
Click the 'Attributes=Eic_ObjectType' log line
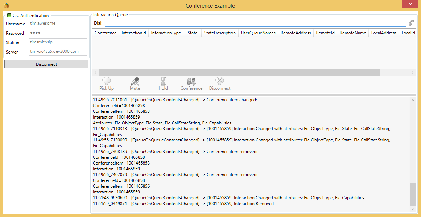click(162, 123)
